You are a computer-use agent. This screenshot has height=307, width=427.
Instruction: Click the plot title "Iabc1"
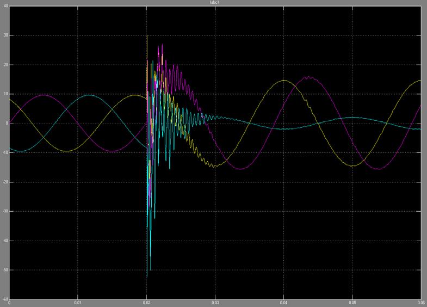[x=215, y=3]
